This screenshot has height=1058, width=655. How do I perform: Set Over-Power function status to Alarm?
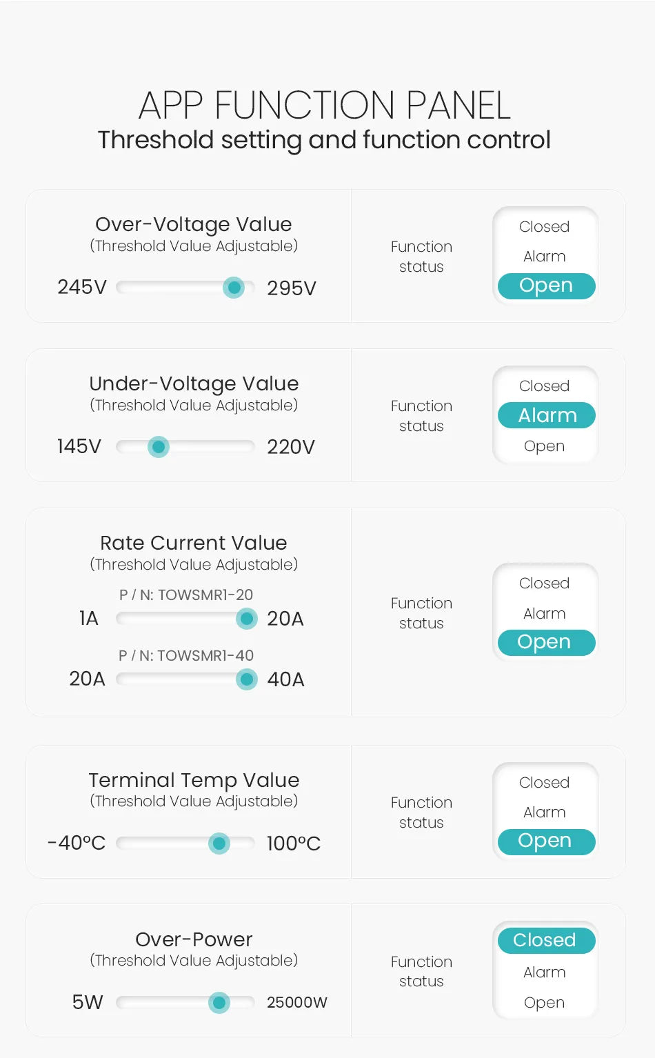544,972
